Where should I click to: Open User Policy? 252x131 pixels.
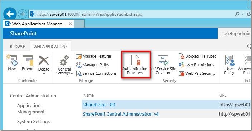[x=229, y=65]
